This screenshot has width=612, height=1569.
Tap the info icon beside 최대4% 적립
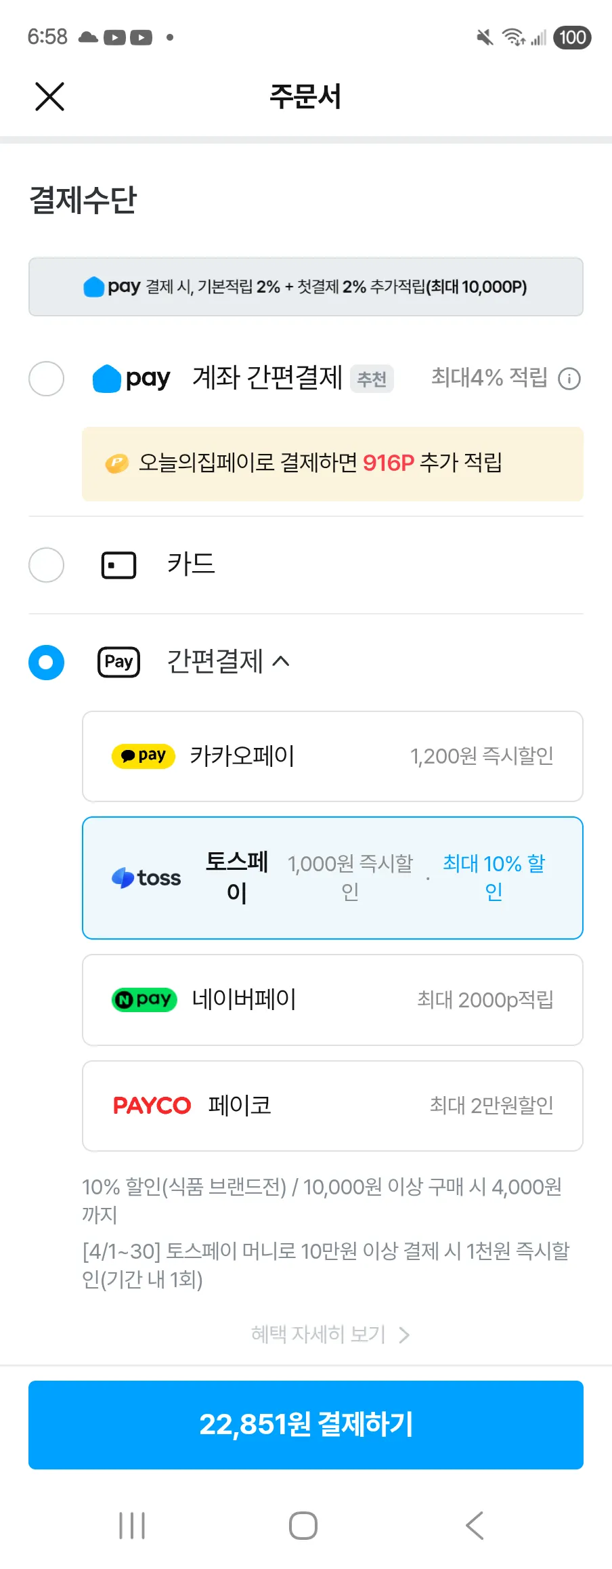569,379
